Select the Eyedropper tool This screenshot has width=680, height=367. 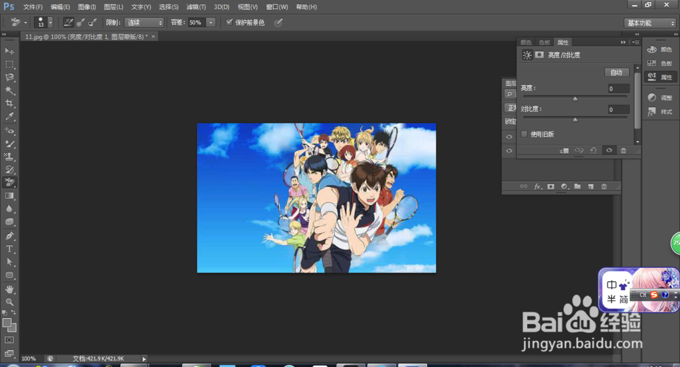9,116
